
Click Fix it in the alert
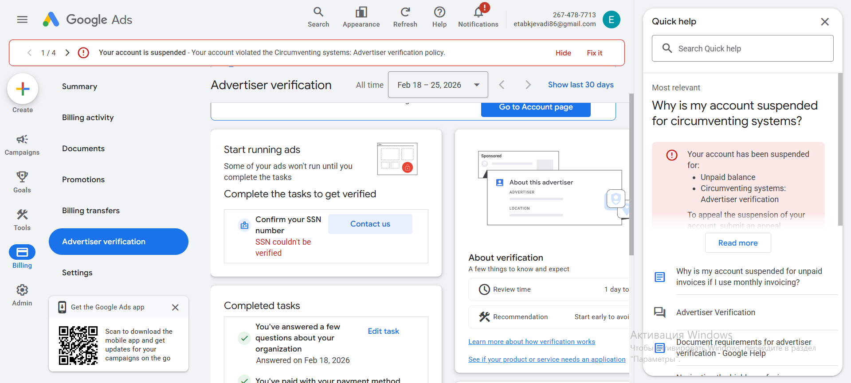[x=595, y=53]
